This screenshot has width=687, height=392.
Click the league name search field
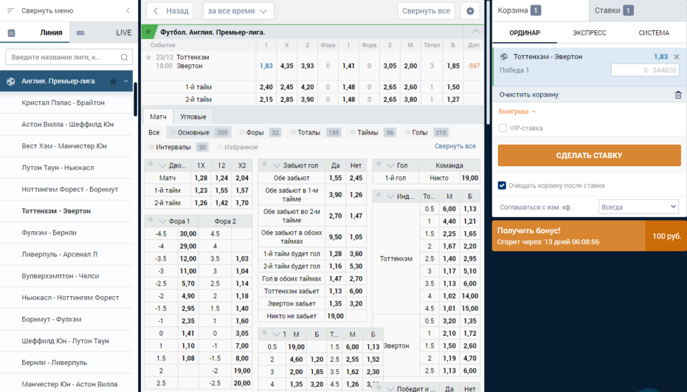69,58
